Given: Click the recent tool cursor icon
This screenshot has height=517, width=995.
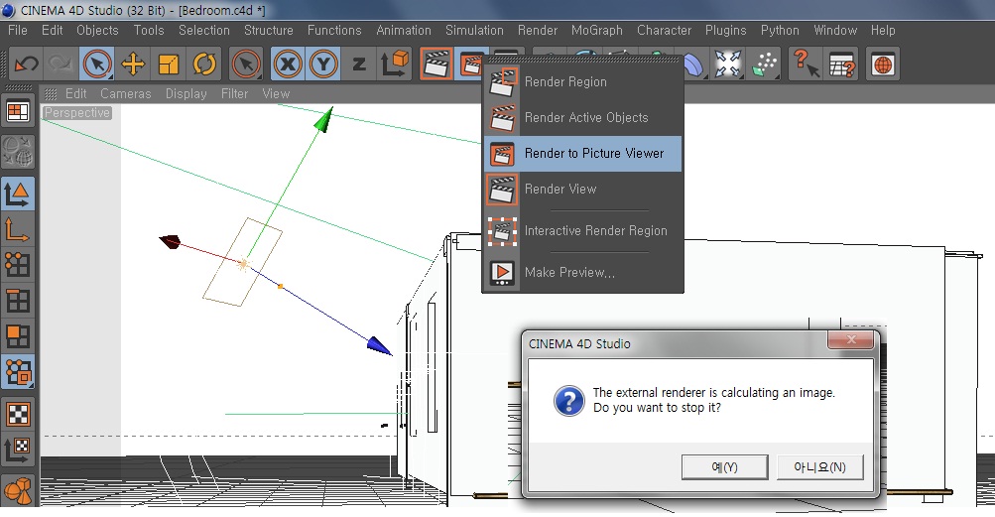Looking at the screenshot, I should [x=246, y=65].
